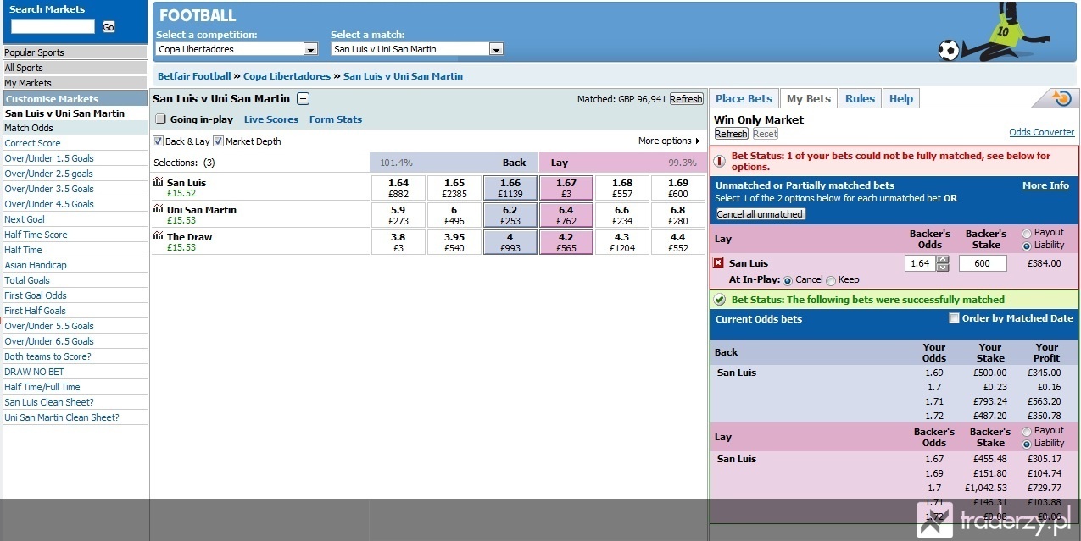This screenshot has width=1081, height=541.
Task: Cancel the unmatched San Luis lay bet with the red X
Action: pyautogui.click(x=719, y=263)
